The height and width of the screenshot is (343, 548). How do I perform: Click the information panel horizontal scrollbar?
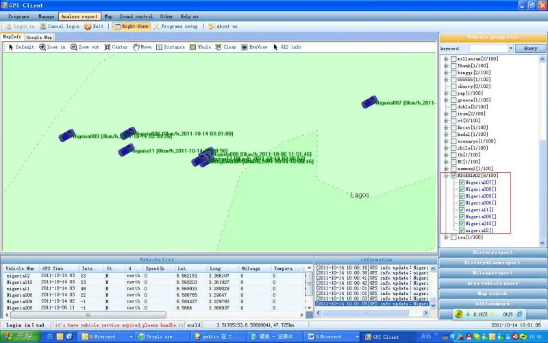[373, 313]
